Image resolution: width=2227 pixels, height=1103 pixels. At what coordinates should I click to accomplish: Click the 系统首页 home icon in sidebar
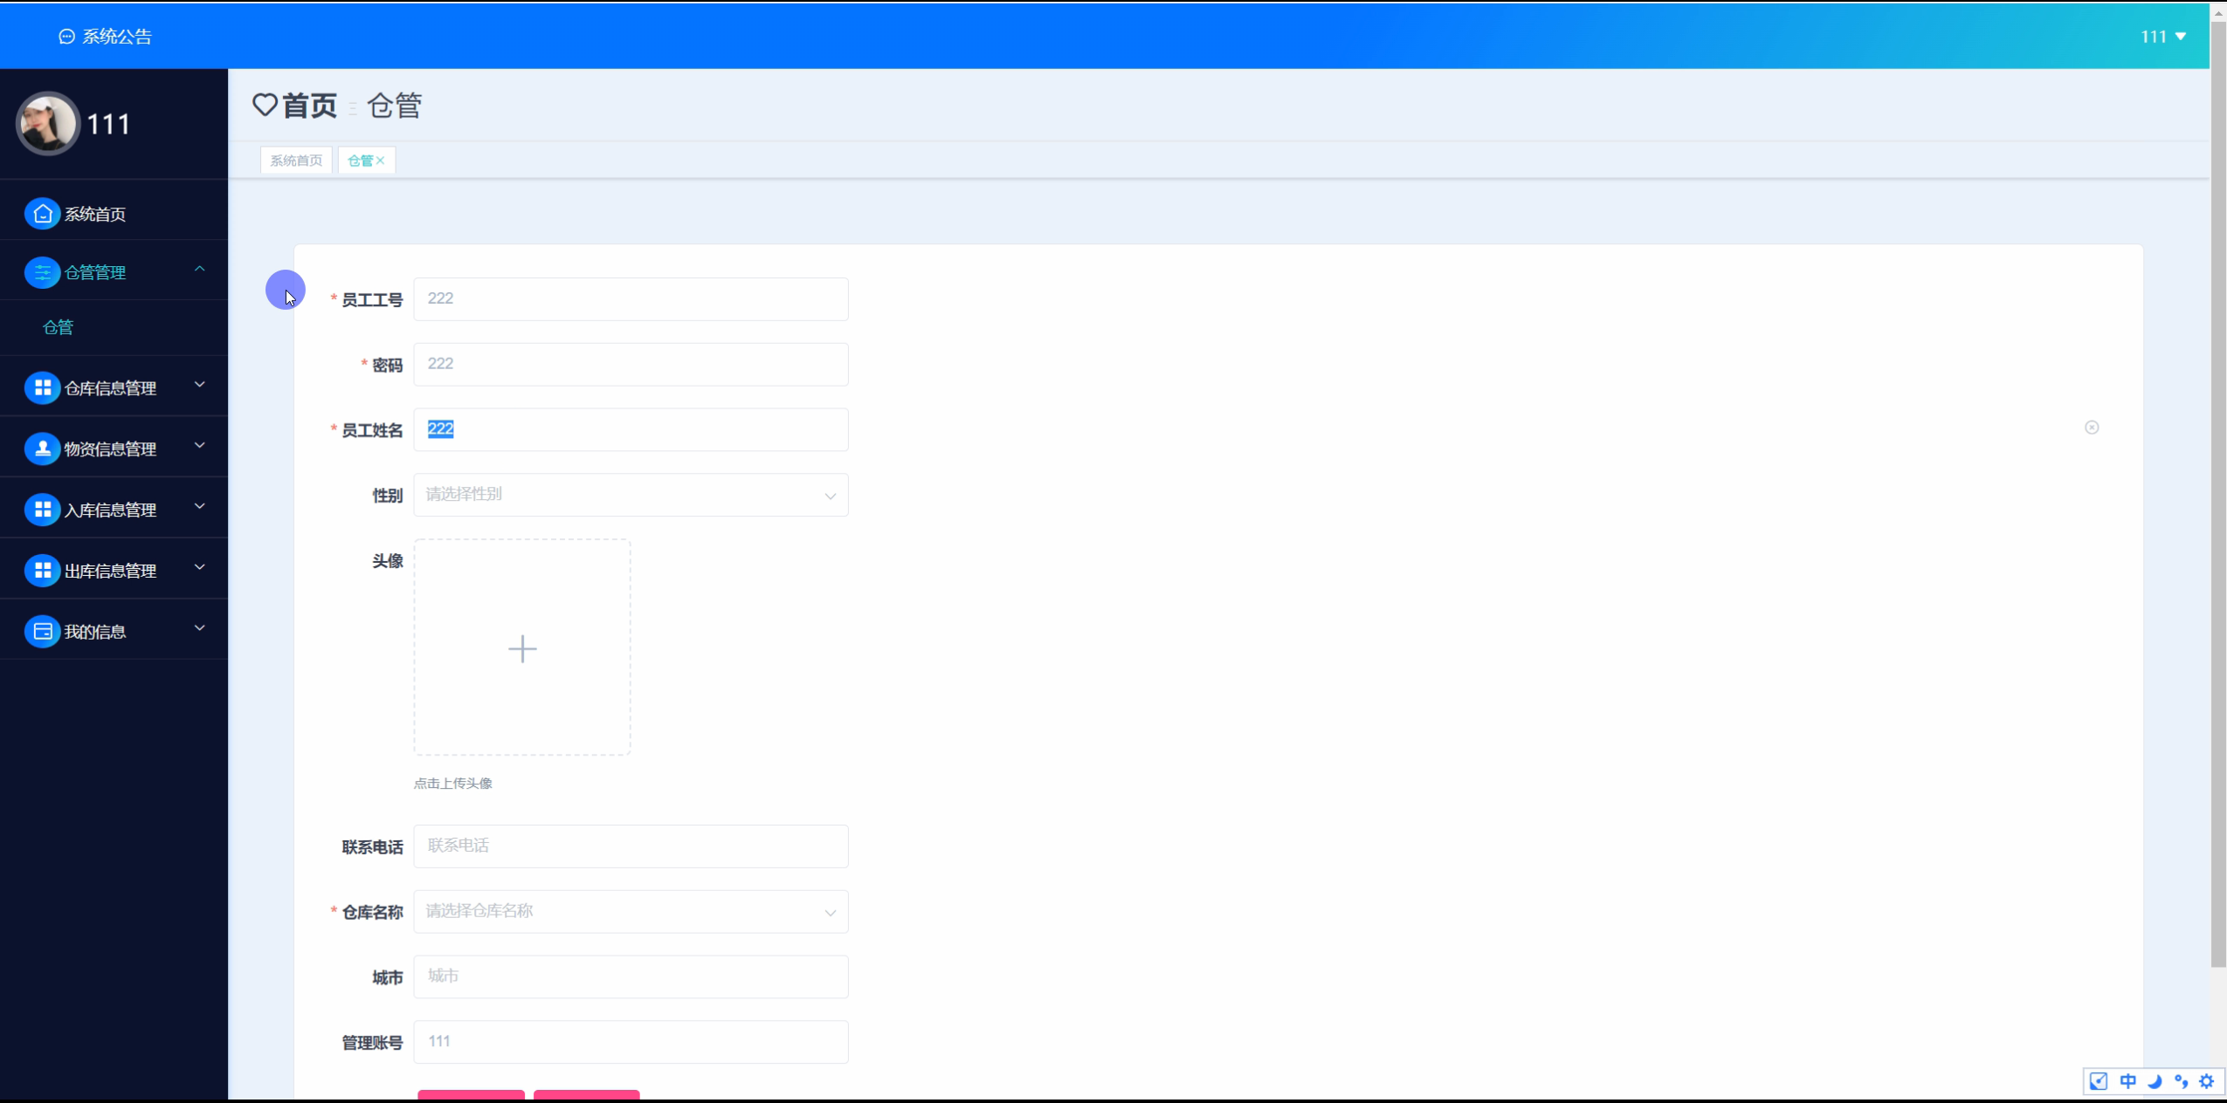tap(42, 214)
